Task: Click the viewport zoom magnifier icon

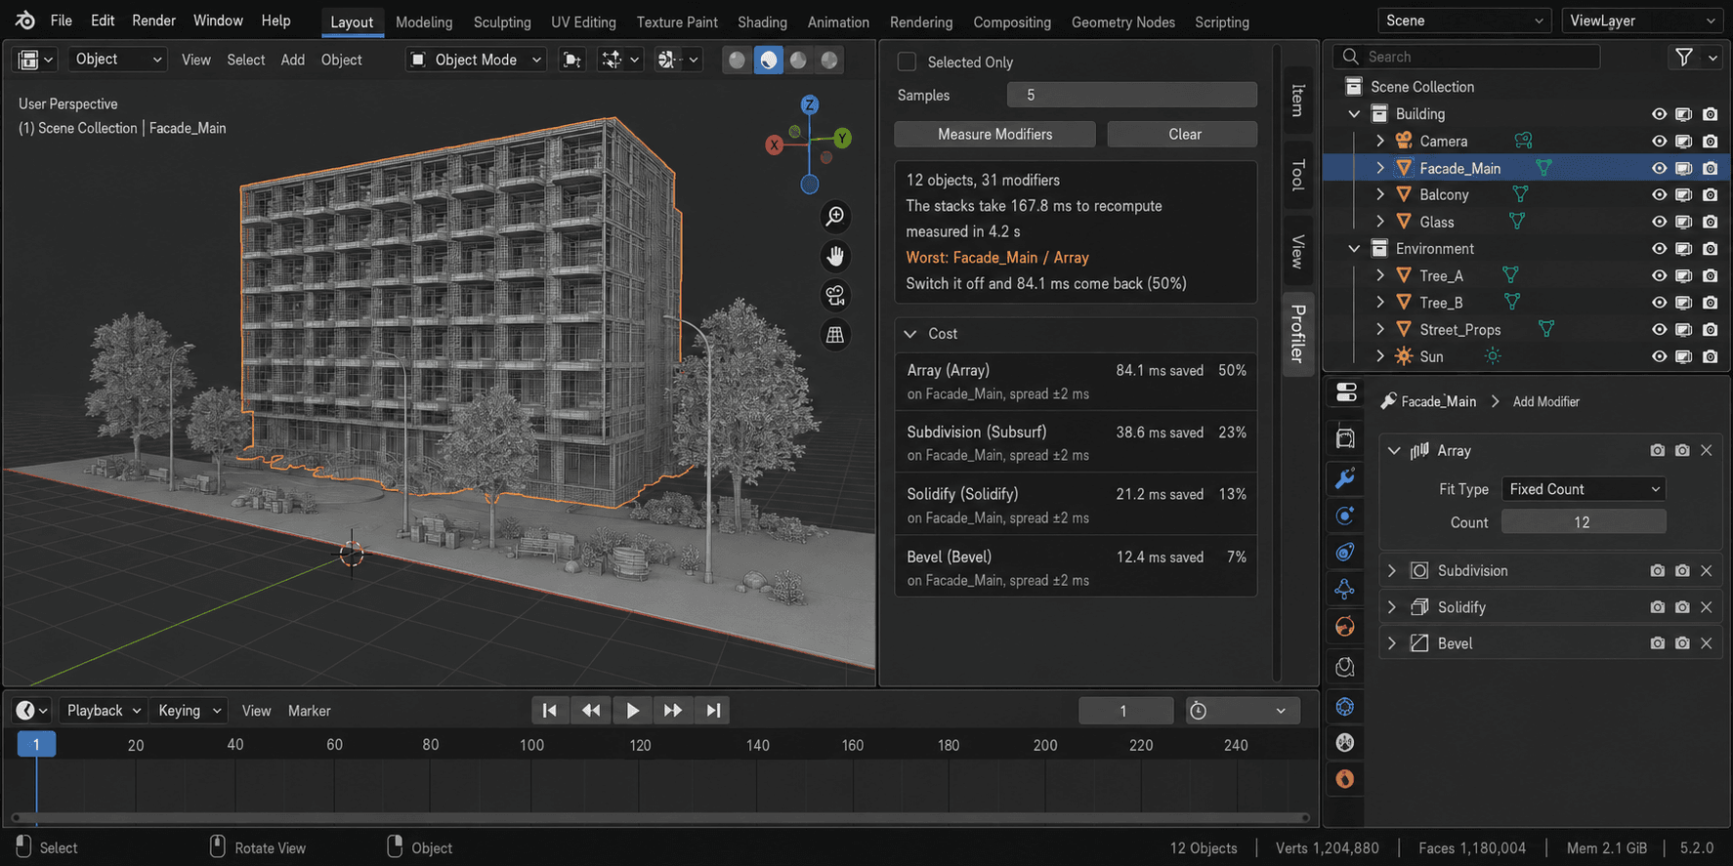Action: coord(835,217)
